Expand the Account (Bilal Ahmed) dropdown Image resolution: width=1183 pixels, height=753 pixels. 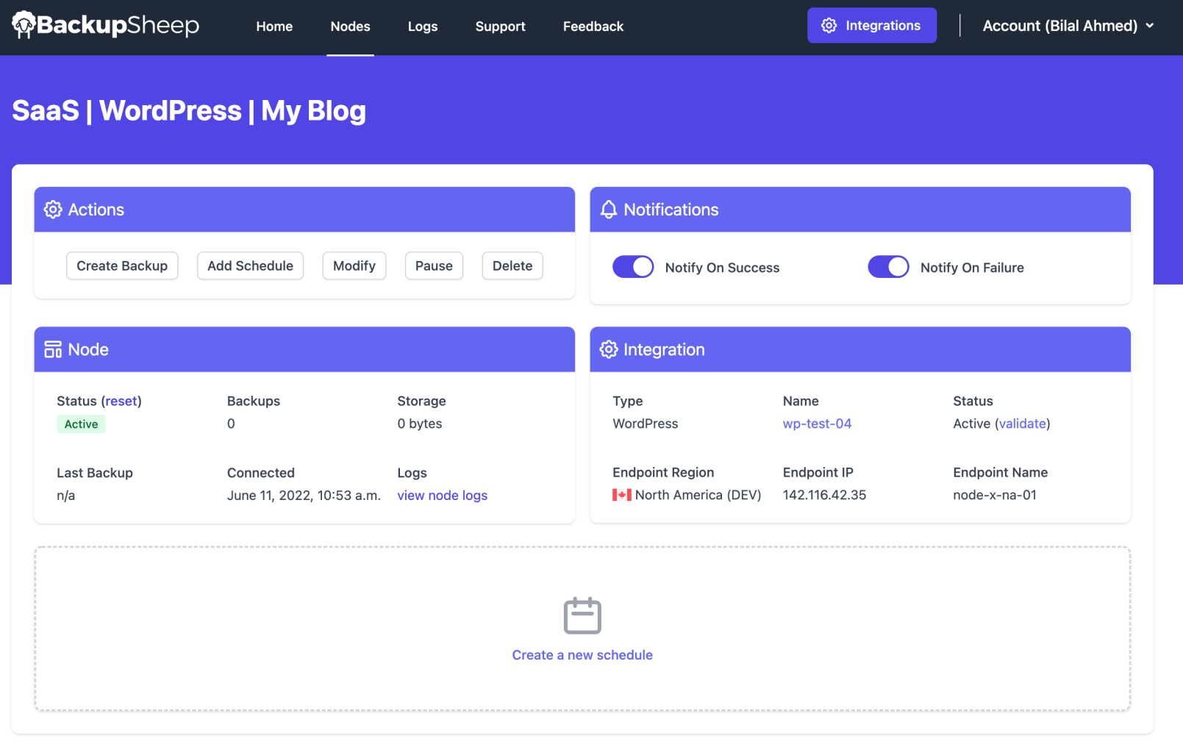(1068, 26)
